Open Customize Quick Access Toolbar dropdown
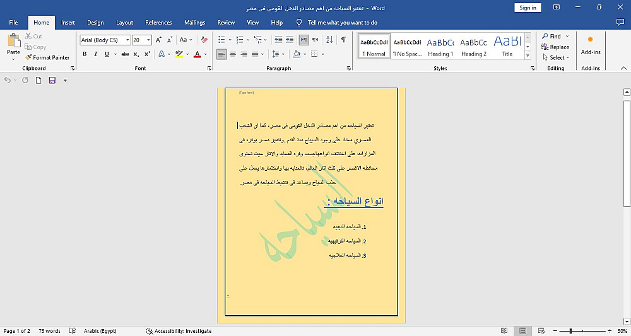This screenshot has width=631, height=336. click(65, 81)
